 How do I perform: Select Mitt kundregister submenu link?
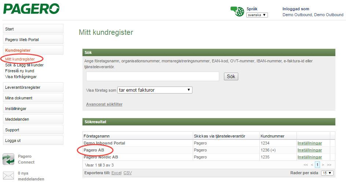20,59
